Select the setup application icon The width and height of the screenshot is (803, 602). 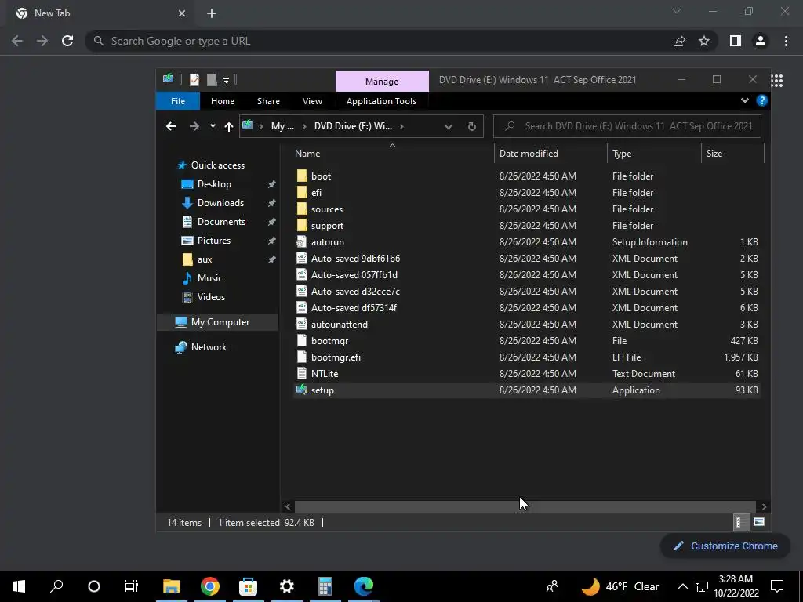pyautogui.click(x=302, y=390)
